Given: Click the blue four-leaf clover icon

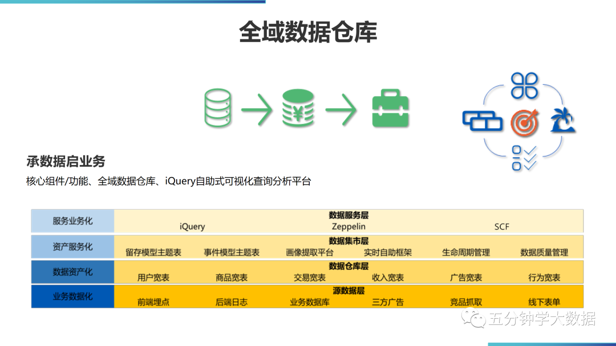Looking at the screenshot, I should click(524, 85).
